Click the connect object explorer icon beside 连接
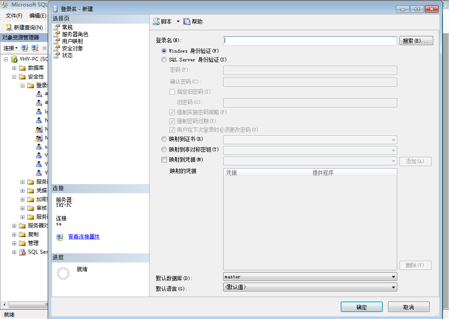This screenshot has height=319, width=449. click(x=25, y=48)
